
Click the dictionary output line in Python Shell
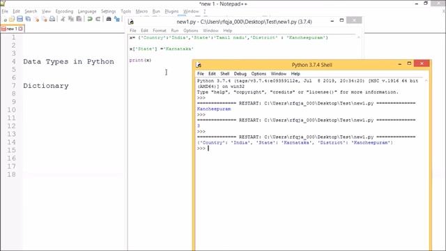click(x=295, y=143)
